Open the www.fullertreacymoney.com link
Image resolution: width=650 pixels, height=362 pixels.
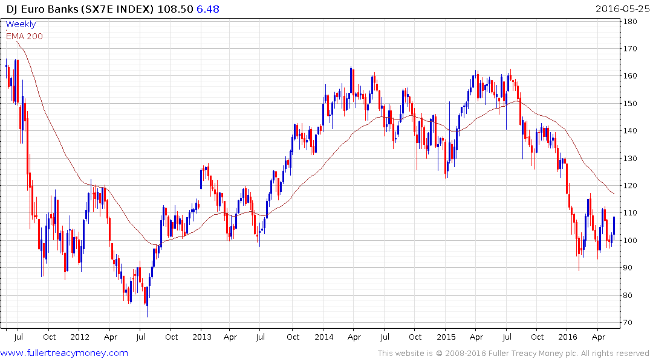pyautogui.click(x=64, y=353)
